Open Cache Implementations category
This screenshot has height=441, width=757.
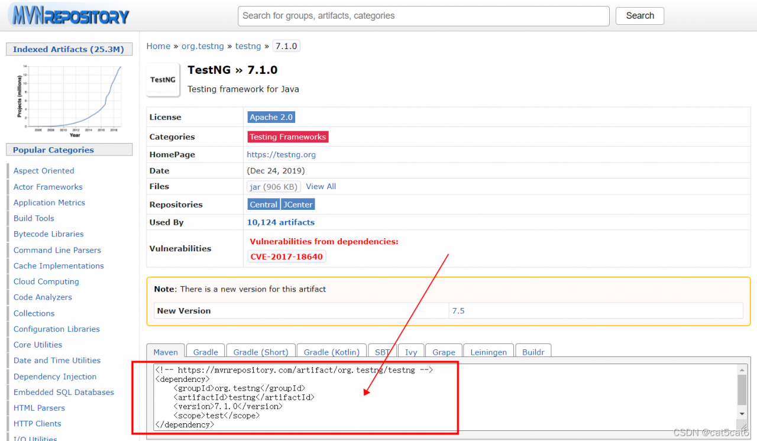point(59,265)
